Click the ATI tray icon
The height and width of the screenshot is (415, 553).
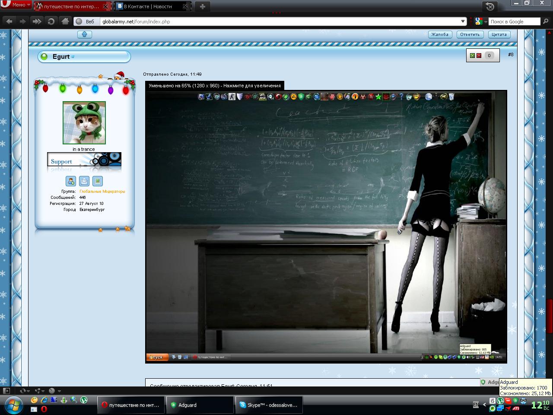tap(516, 409)
